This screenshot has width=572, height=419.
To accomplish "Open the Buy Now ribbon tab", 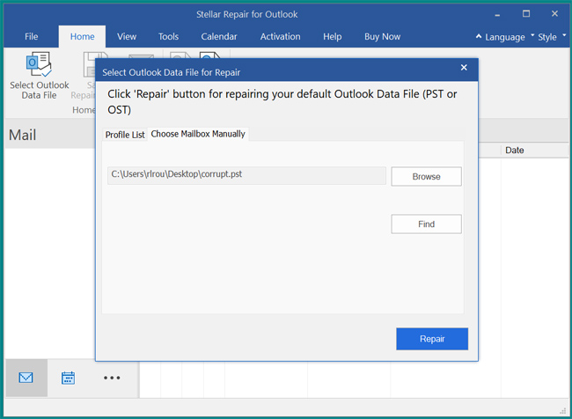I will point(382,36).
